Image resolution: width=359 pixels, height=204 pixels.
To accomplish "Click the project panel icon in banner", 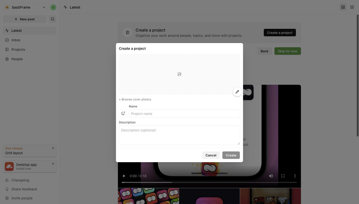I will (128, 33).
